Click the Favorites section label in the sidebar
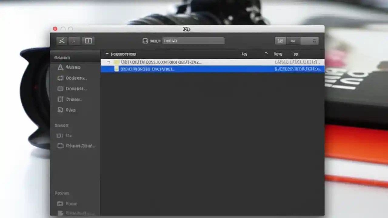This screenshot has height=218, width=388. (x=62, y=58)
